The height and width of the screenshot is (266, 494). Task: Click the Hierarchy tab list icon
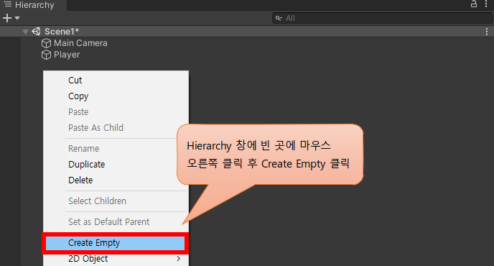8,4
